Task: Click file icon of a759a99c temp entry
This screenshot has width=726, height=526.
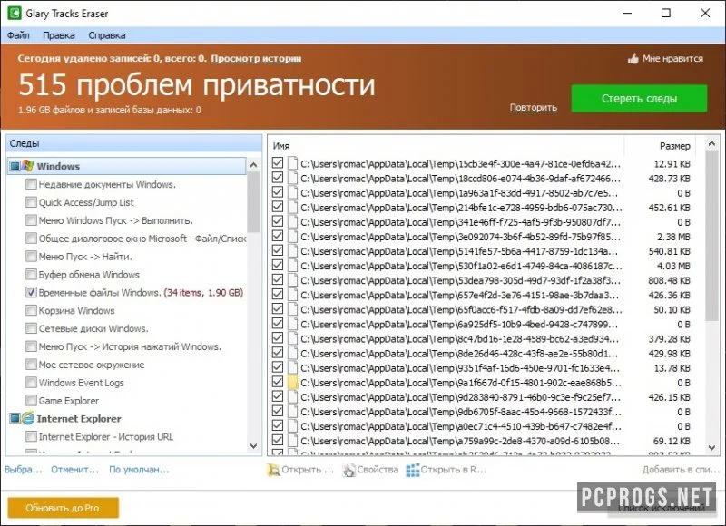Action: [x=292, y=441]
